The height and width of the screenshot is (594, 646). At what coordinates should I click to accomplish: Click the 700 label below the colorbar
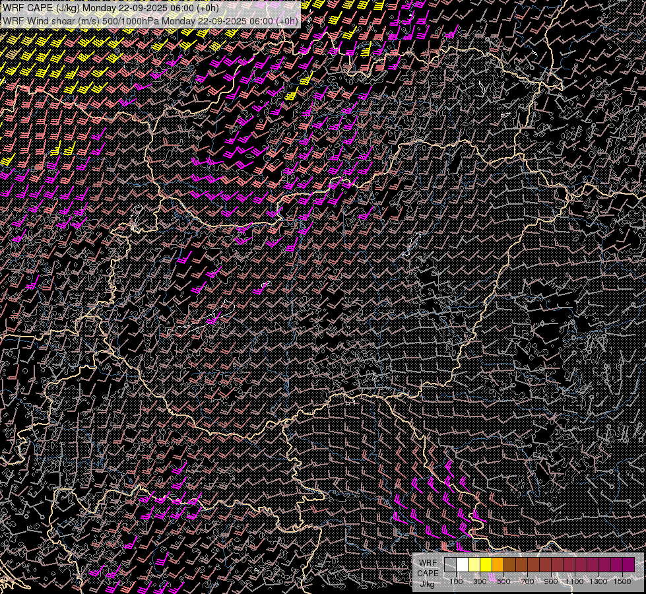tap(527, 581)
